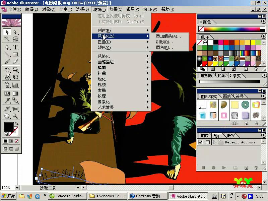268x201 pixels.
Task: Select the Type tool
Action: (x=15, y=47)
